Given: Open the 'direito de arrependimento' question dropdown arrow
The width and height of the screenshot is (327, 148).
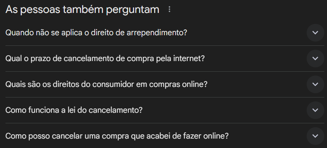Looking at the screenshot, I should click(x=315, y=32).
